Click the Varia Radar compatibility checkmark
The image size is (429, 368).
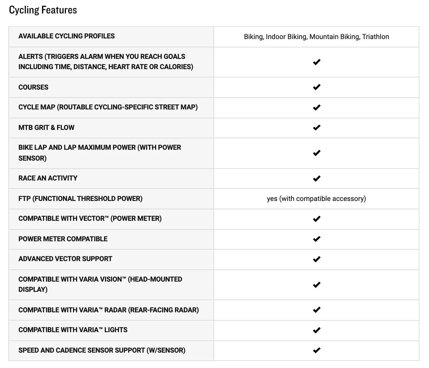316,310
